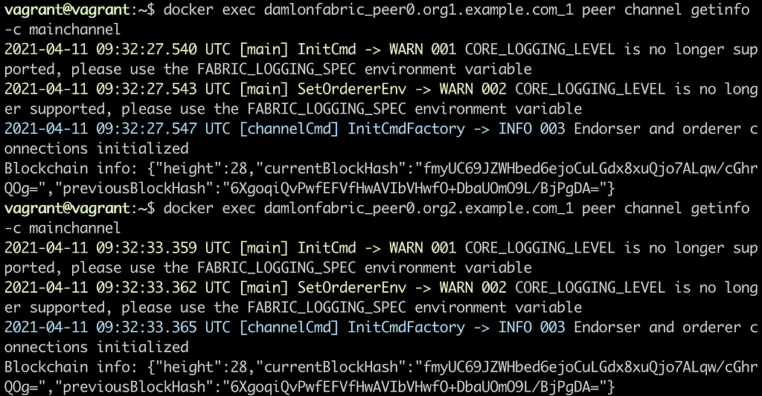Click the second "height":28 value
The height and width of the screenshot is (396, 762).
[x=201, y=367]
